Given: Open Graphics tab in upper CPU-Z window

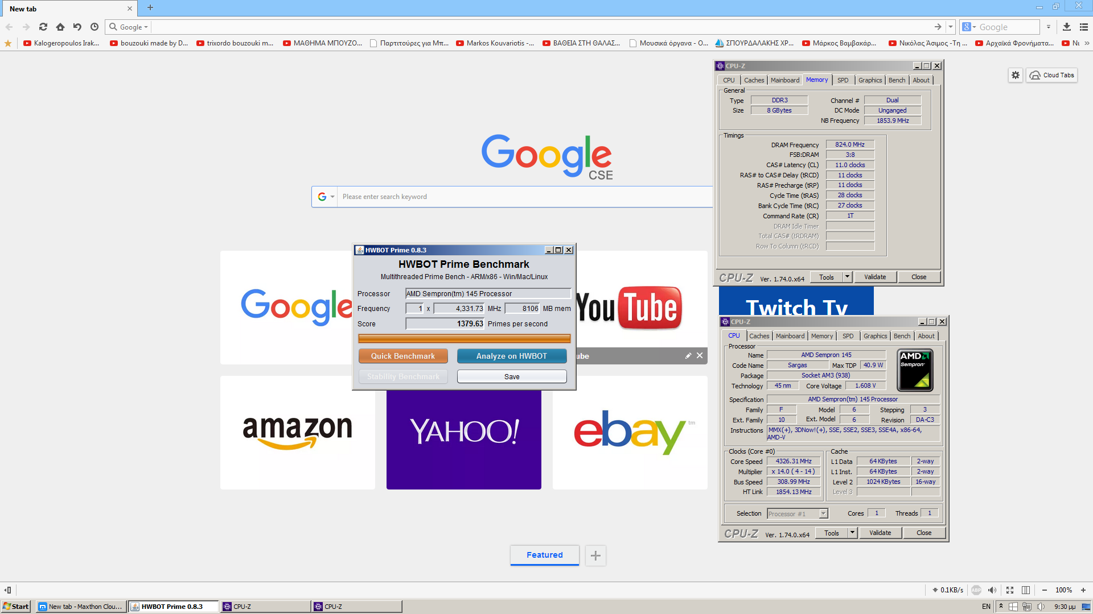Looking at the screenshot, I should [870, 80].
